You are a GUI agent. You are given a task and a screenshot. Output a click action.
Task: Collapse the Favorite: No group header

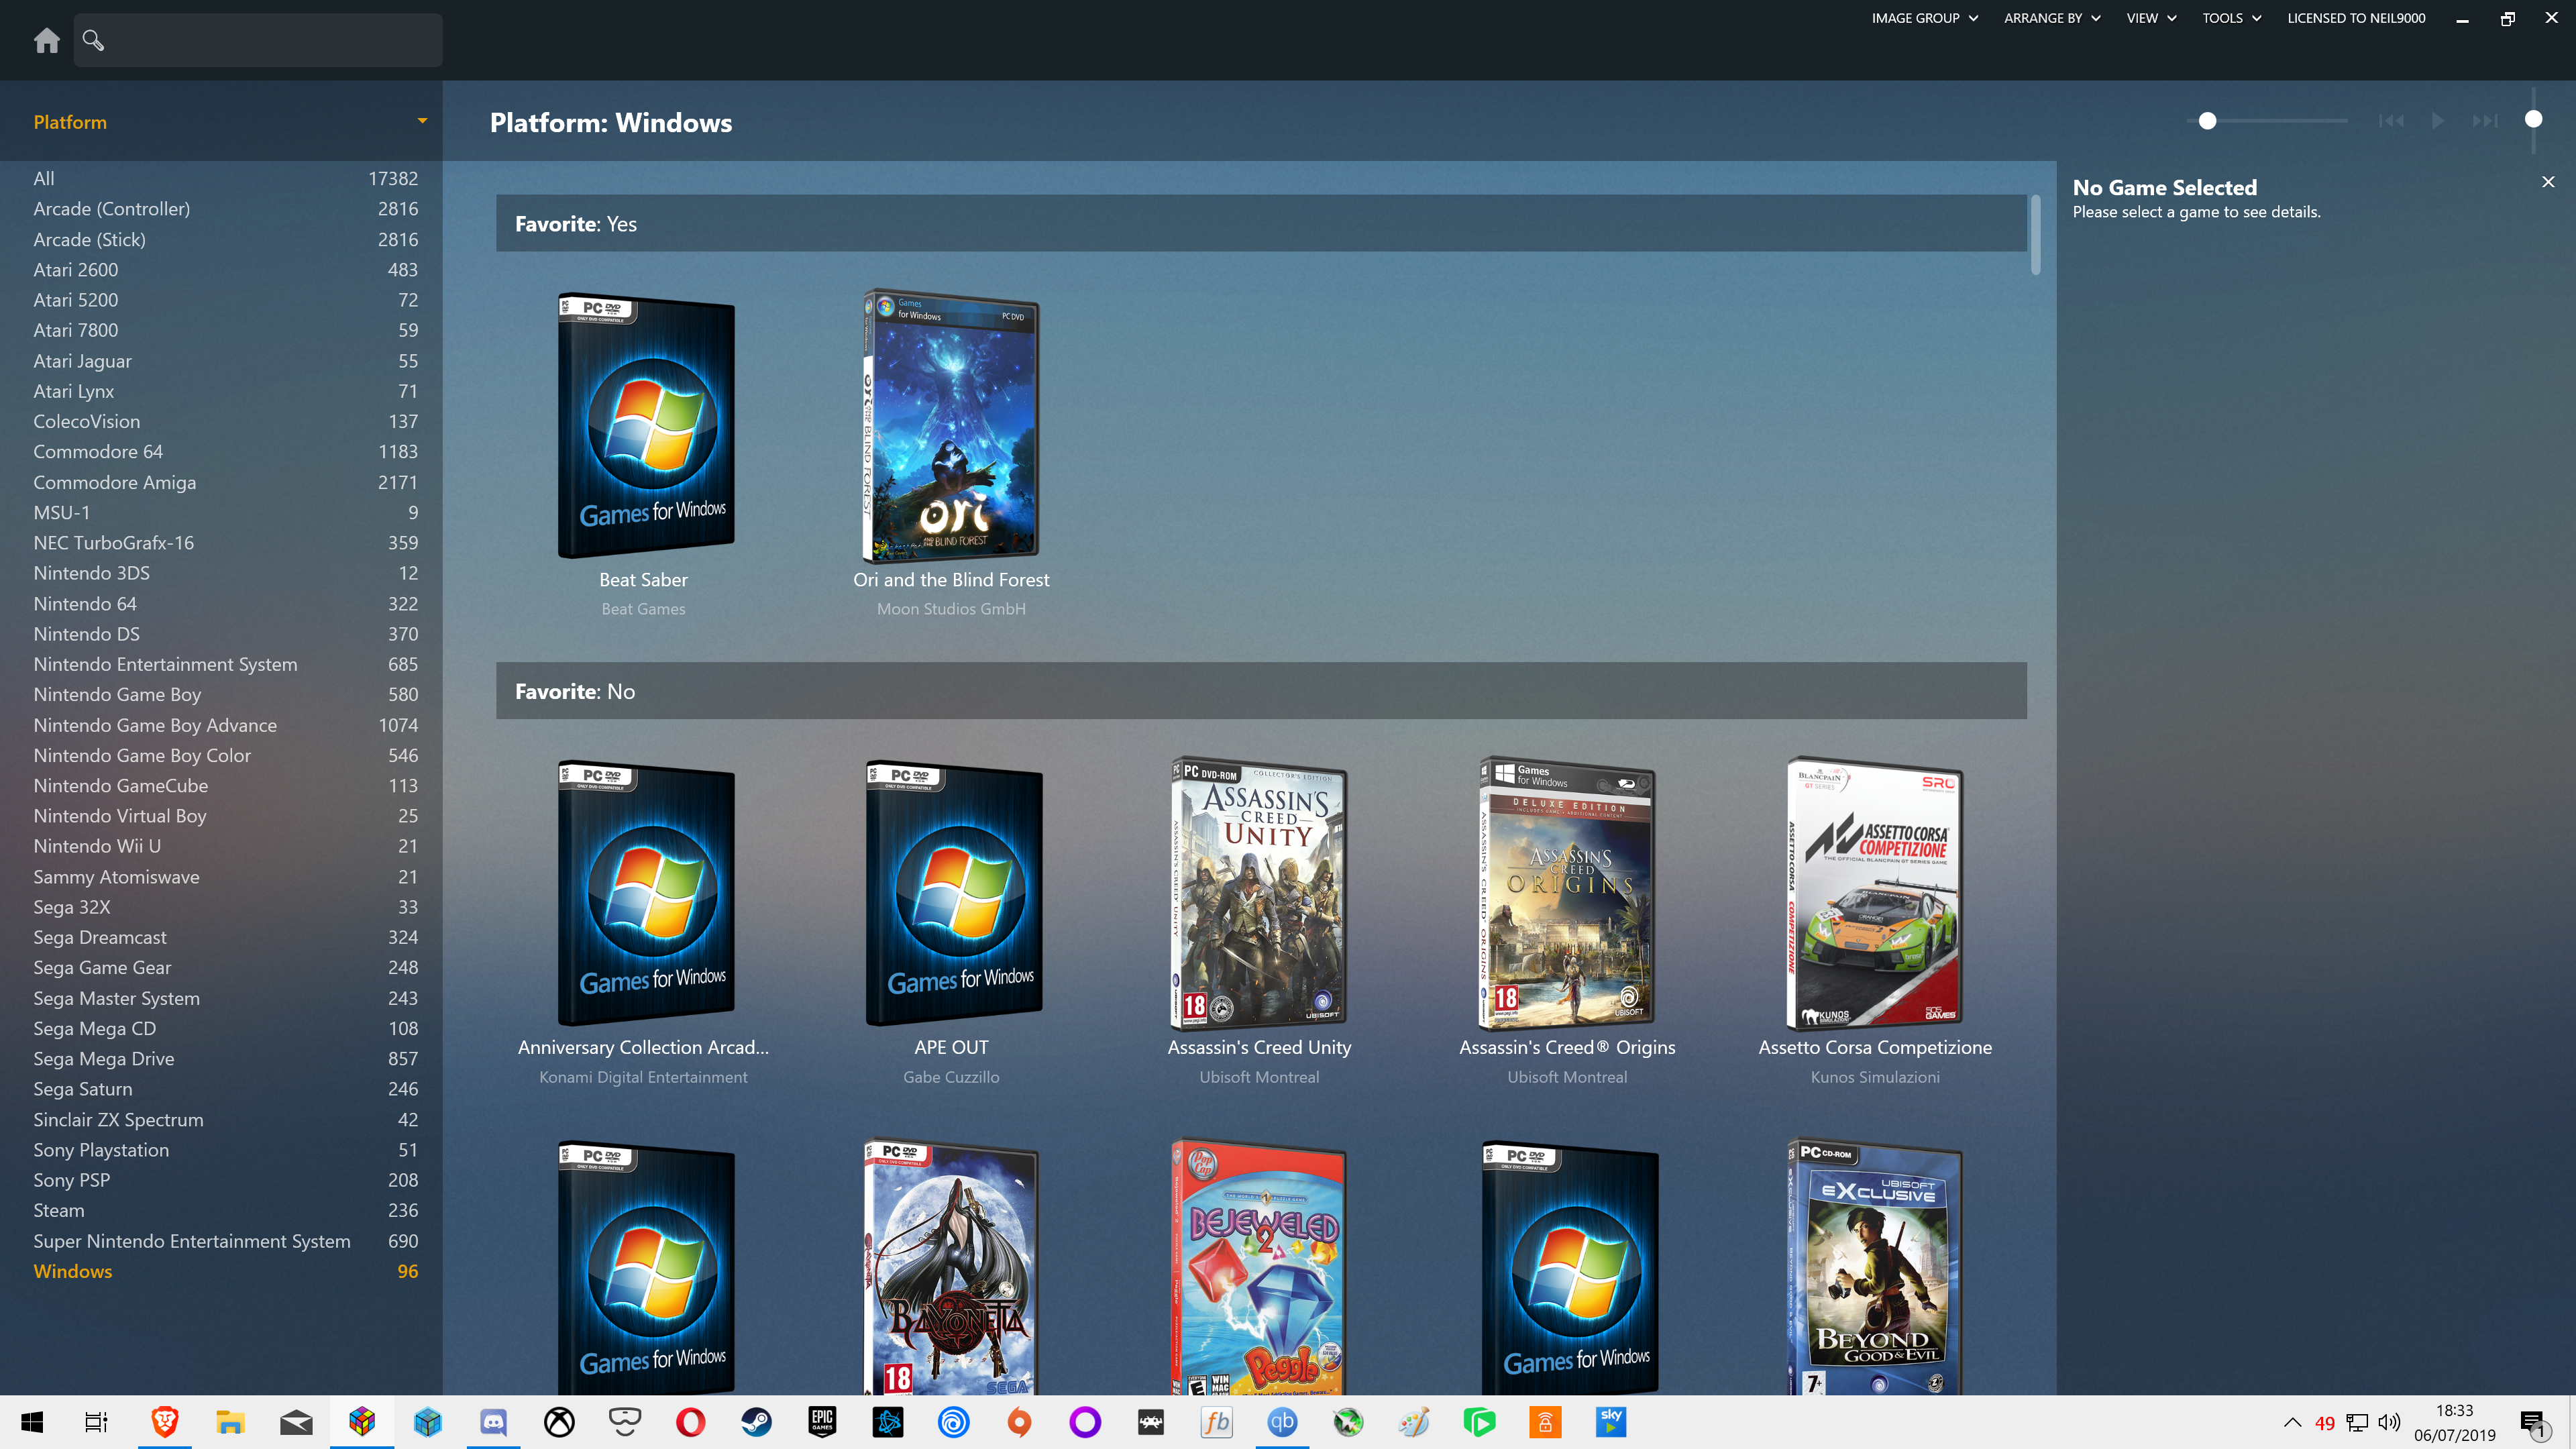pyautogui.click(x=1261, y=691)
